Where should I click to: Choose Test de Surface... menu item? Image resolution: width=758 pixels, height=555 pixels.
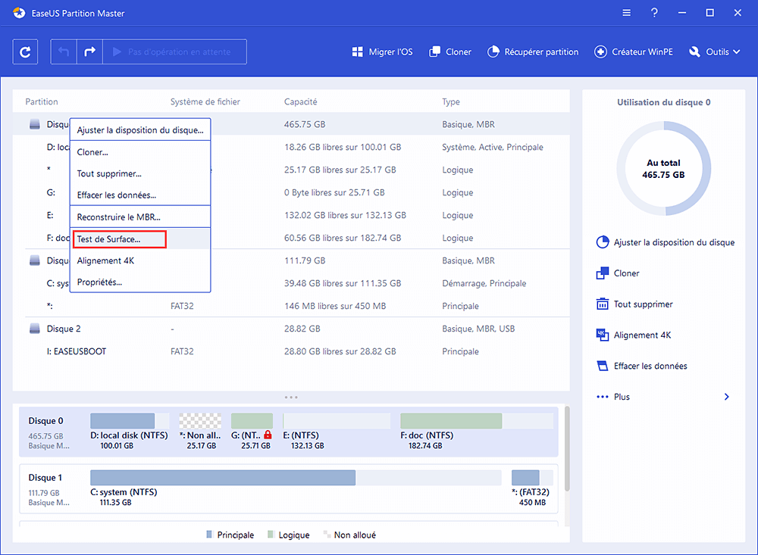[140, 239]
